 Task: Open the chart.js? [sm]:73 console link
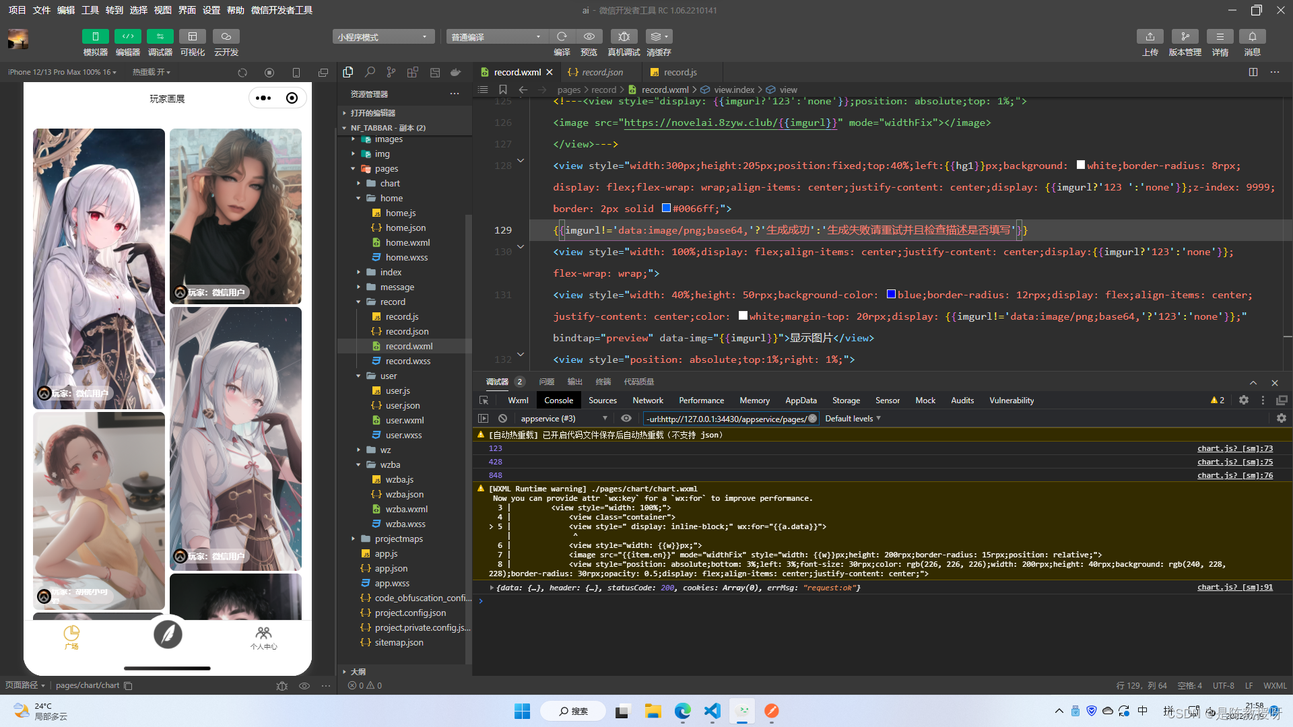click(1234, 448)
